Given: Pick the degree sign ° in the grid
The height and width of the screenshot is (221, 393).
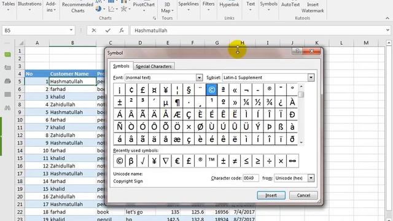Looking at the screenshot, I should (x=292, y=90).
